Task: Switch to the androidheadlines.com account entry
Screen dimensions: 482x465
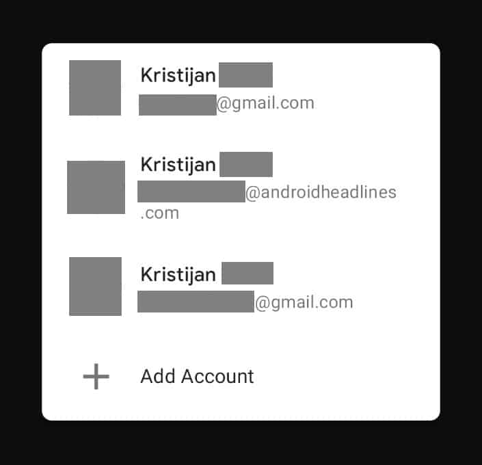Action: 241,187
